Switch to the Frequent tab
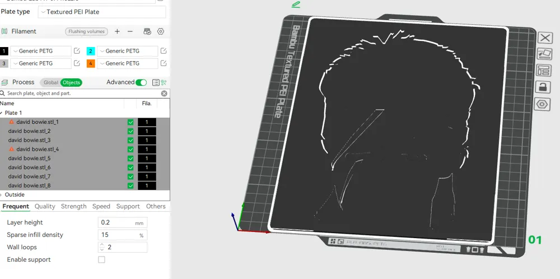The width and height of the screenshot is (560, 279). pos(16,206)
